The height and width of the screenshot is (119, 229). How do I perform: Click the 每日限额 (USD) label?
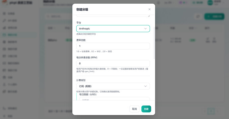pyautogui.click(x=88, y=95)
